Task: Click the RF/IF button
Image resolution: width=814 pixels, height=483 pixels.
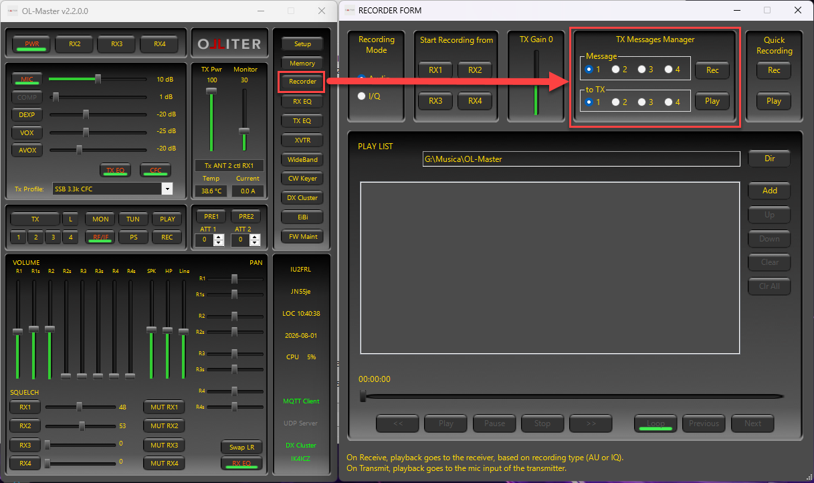Action: (101, 237)
